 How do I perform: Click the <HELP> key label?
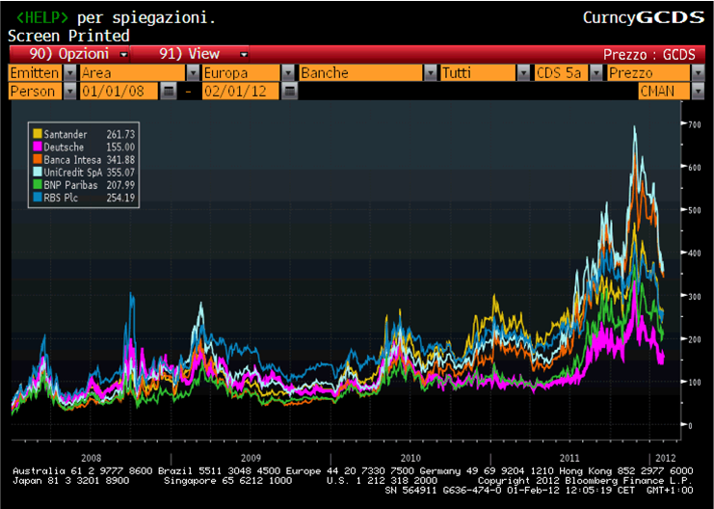[41, 17]
